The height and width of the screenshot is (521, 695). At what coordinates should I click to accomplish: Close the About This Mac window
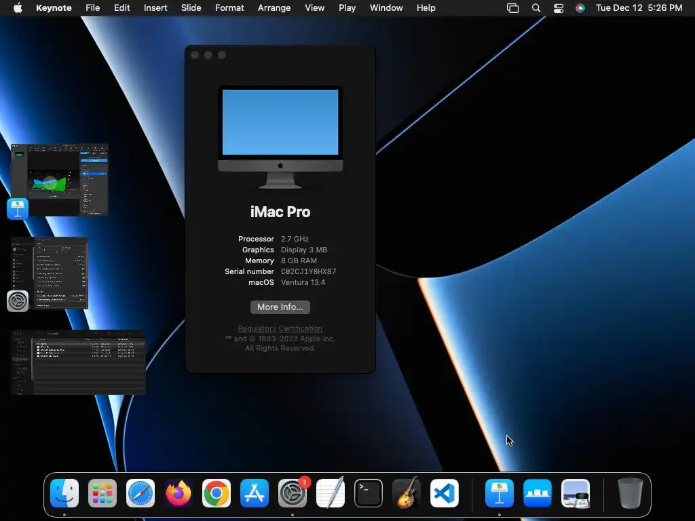tap(195, 55)
